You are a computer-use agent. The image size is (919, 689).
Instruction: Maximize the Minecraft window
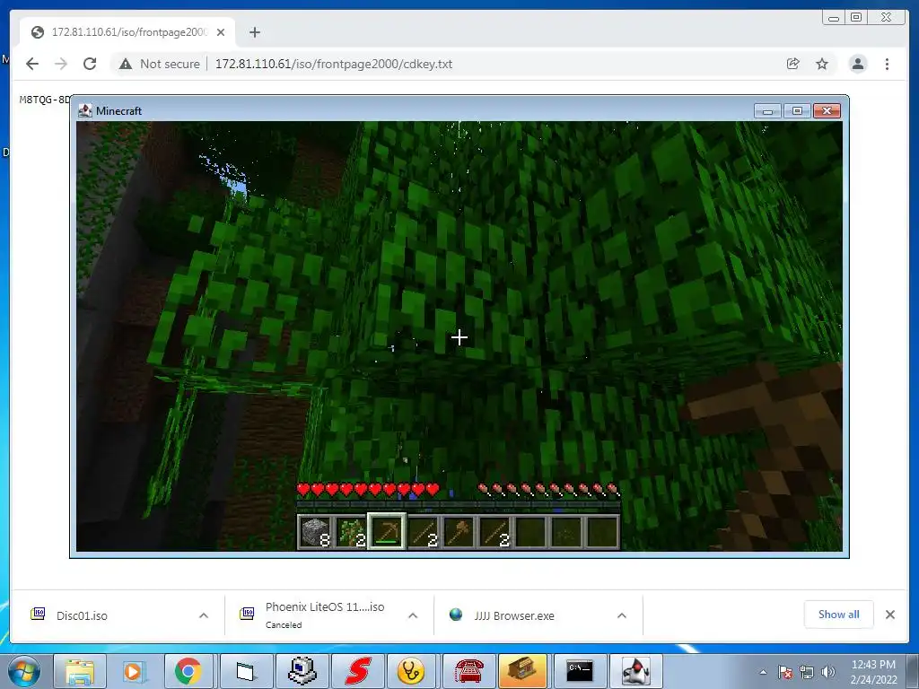pos(797,110)
